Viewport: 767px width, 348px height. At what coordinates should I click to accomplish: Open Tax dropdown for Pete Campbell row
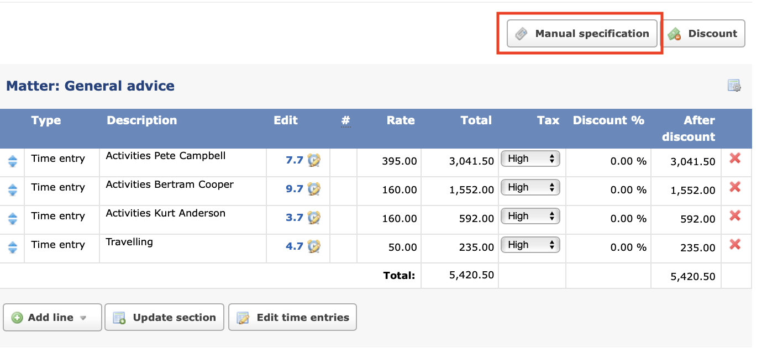click(x=530, y=159)
